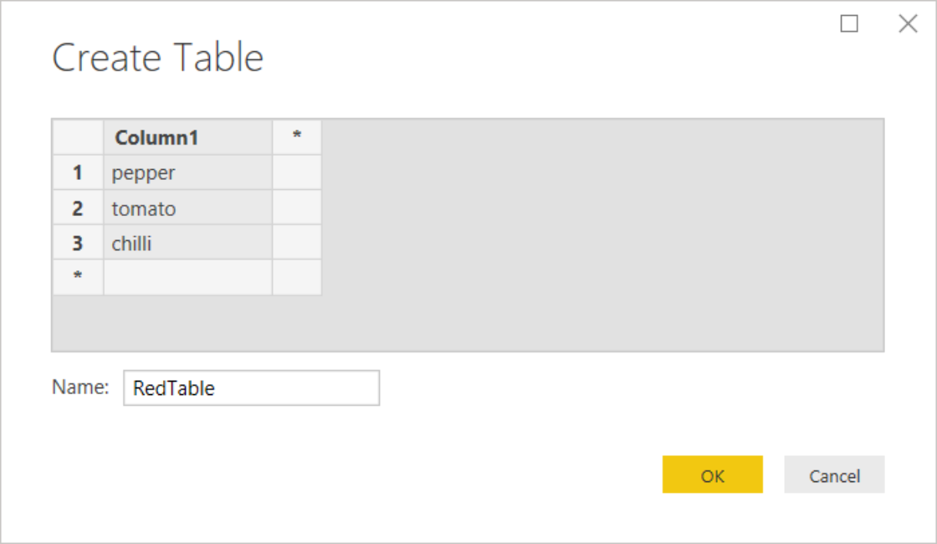Click the Name input field containing RedTable
Viewport: 937px width, 544px height.
click(251, 388)
